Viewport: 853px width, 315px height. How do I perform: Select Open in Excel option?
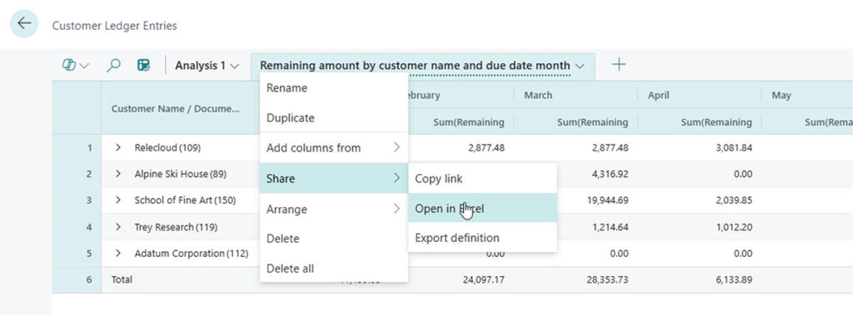pyautogui.click(x=482, y=209)
